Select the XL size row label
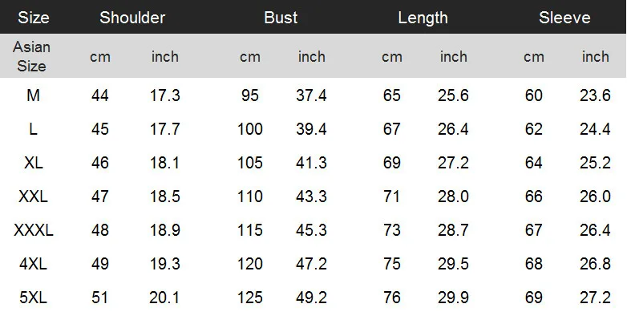This screenshot has height=316, width=627. (33, 163)
